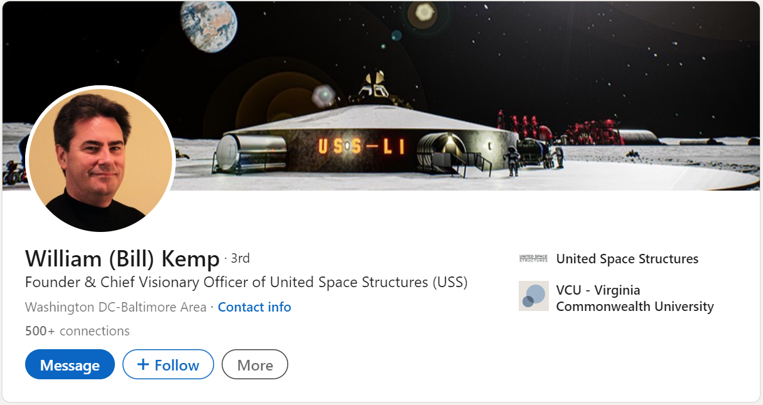The width and height of the screenshot is (763, 405).
Task: Click the 500+ connections text
Action: pos(77,330)
